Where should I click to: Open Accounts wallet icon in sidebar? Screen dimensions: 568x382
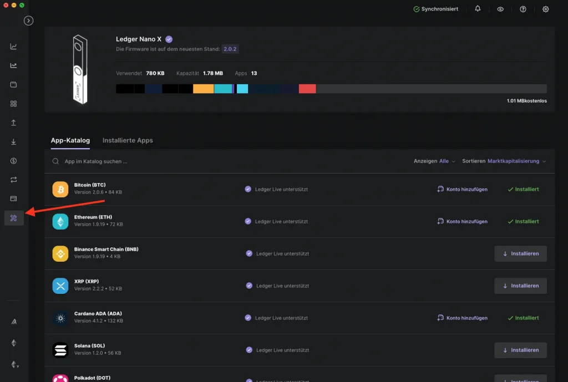point(14,85)
